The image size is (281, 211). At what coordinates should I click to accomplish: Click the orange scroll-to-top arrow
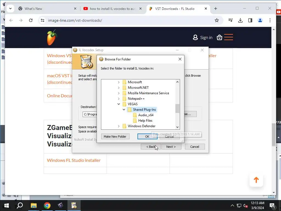coord(256,180)
